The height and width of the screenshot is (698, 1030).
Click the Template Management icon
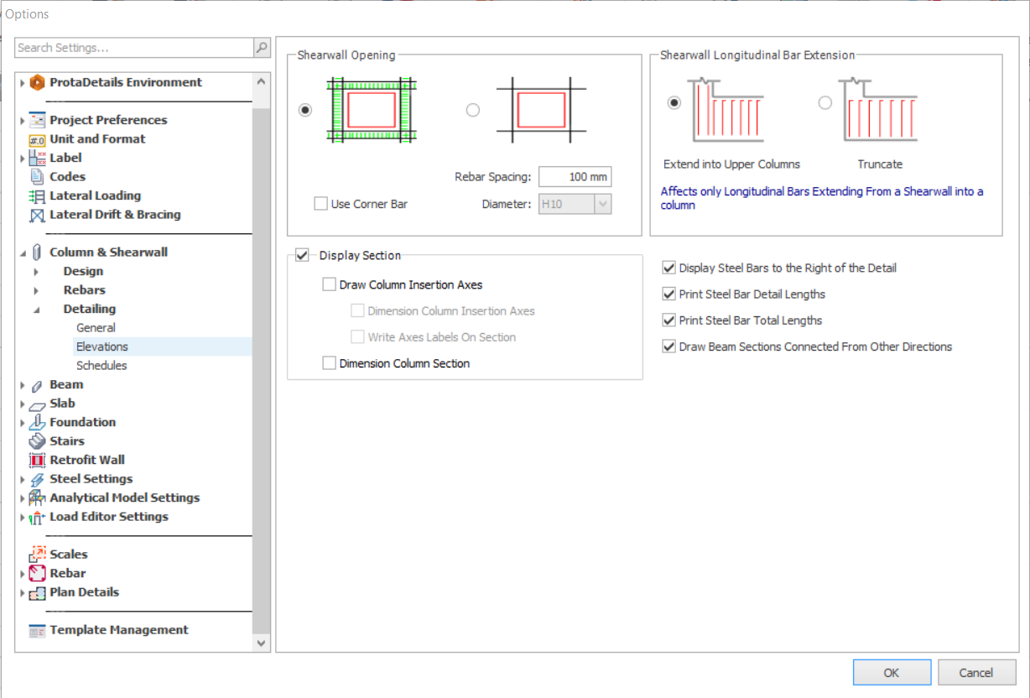[x=37, y=631]
